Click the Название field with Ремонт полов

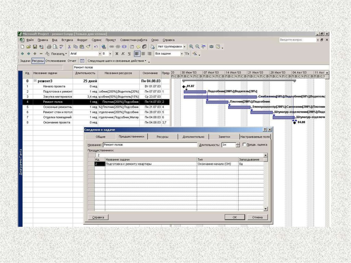150,145
